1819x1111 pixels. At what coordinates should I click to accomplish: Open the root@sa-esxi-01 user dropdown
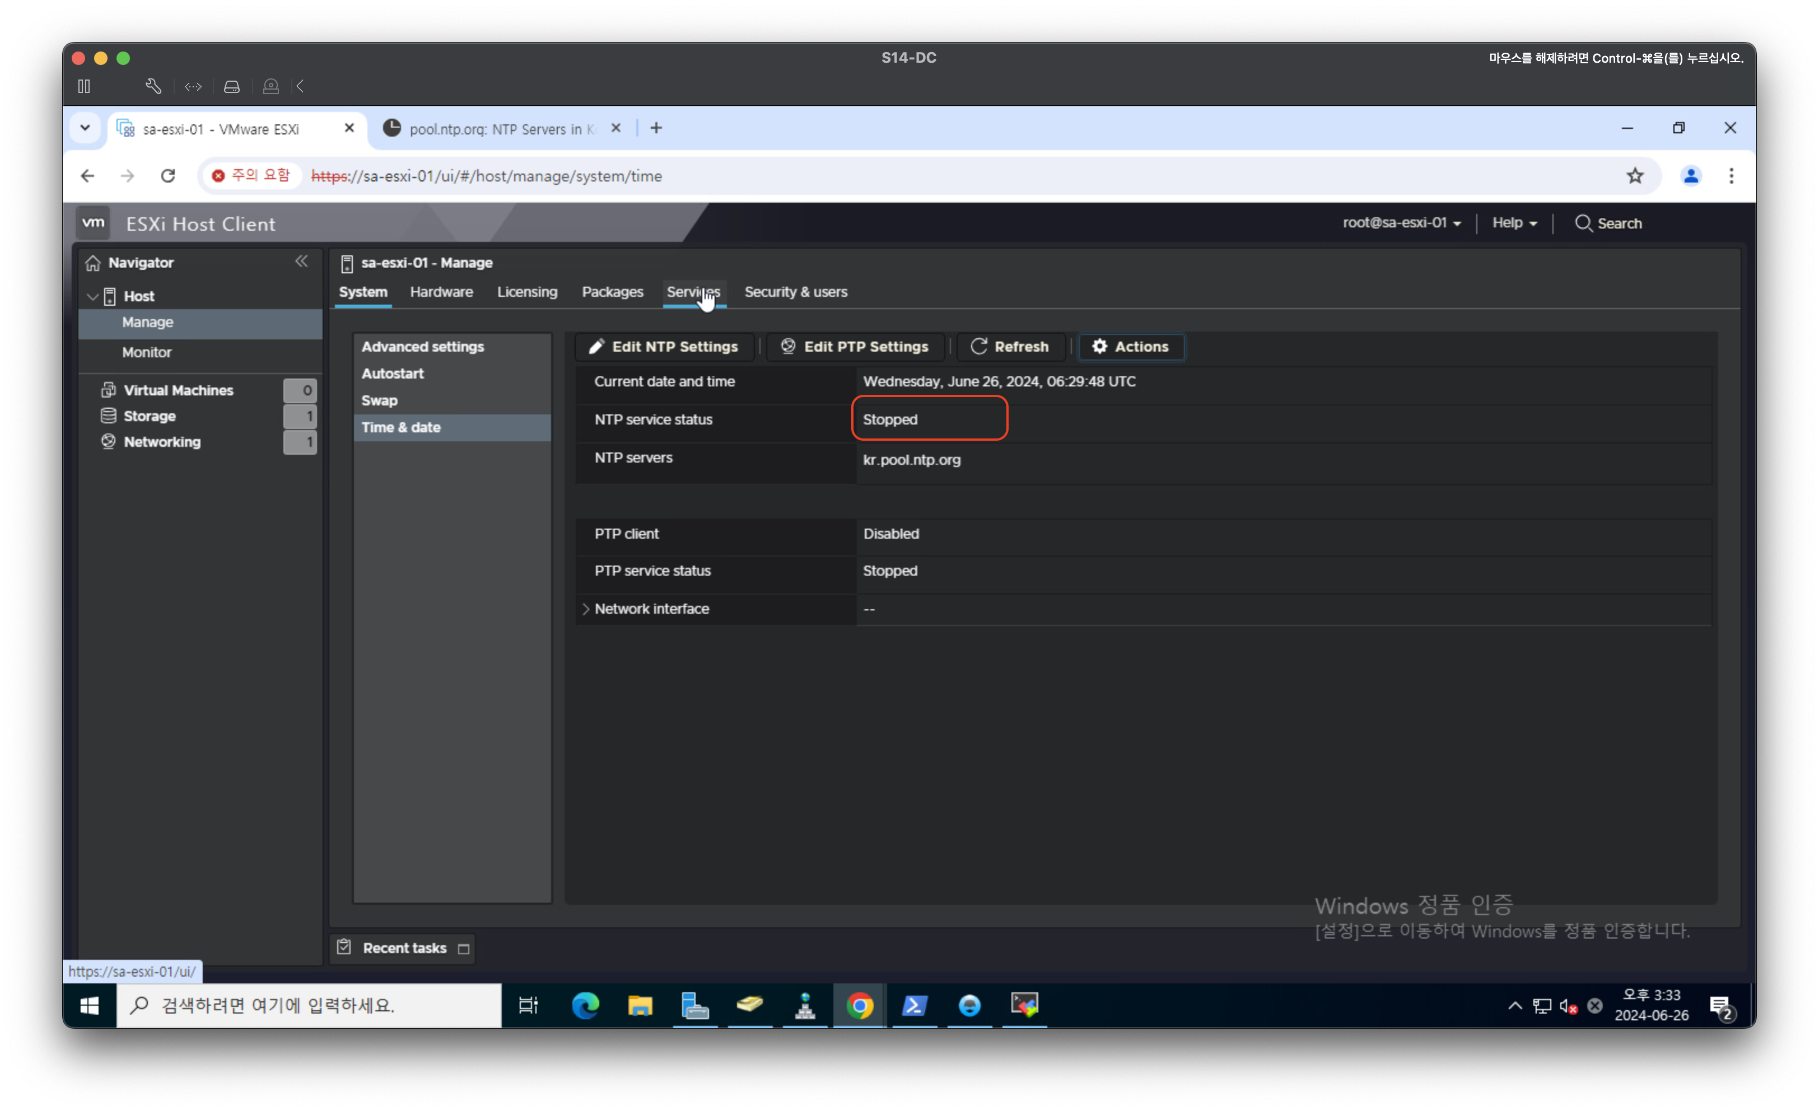pos(1401,223)
